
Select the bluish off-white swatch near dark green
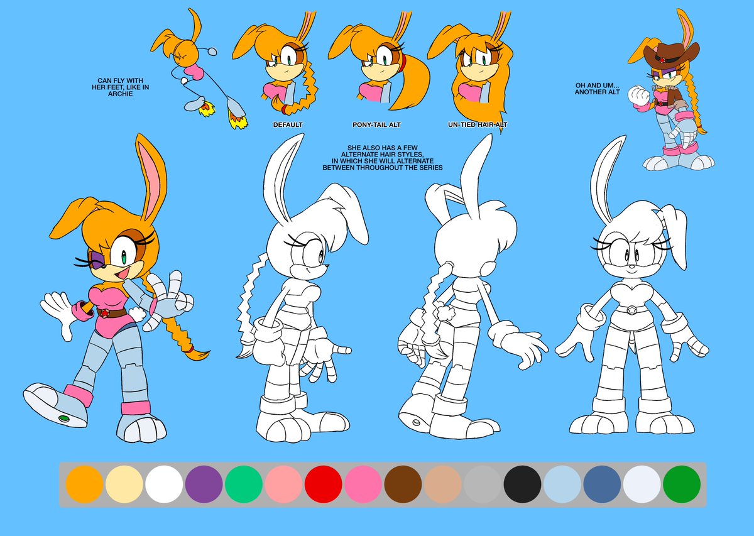pos(642,484)
